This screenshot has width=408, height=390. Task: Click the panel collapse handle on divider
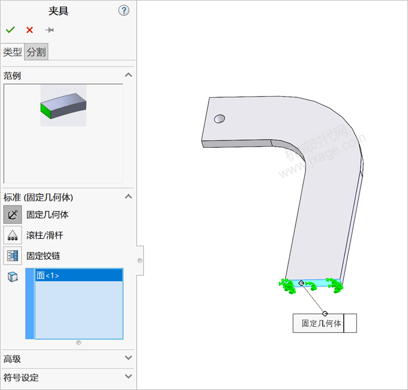[x=140, y=261]
